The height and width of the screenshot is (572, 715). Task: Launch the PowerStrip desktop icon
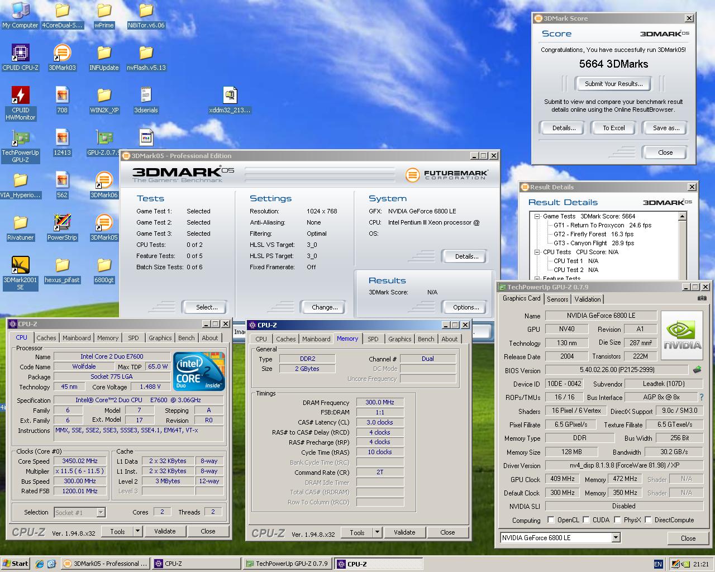click(62, 227)
